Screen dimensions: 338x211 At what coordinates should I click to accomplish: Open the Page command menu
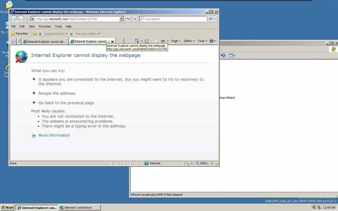point(176,41)
